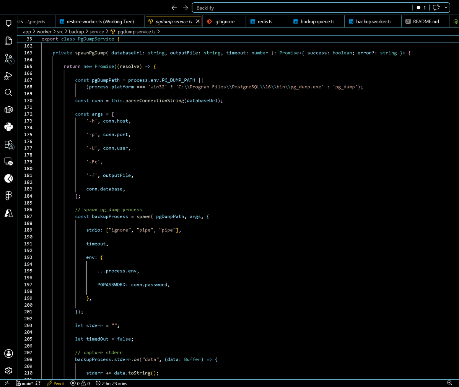Click 'PG_DUMP_PATH' on line 167

[x=179, y=80]
